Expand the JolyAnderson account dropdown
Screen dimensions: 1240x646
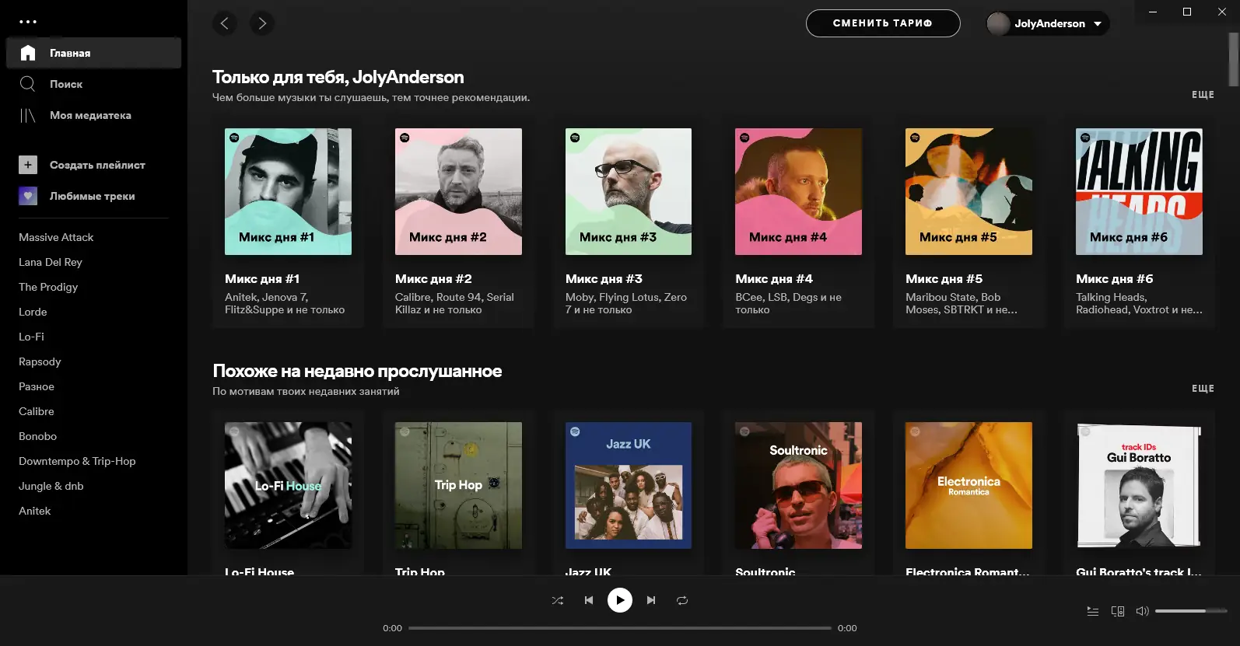point(1098,23)
